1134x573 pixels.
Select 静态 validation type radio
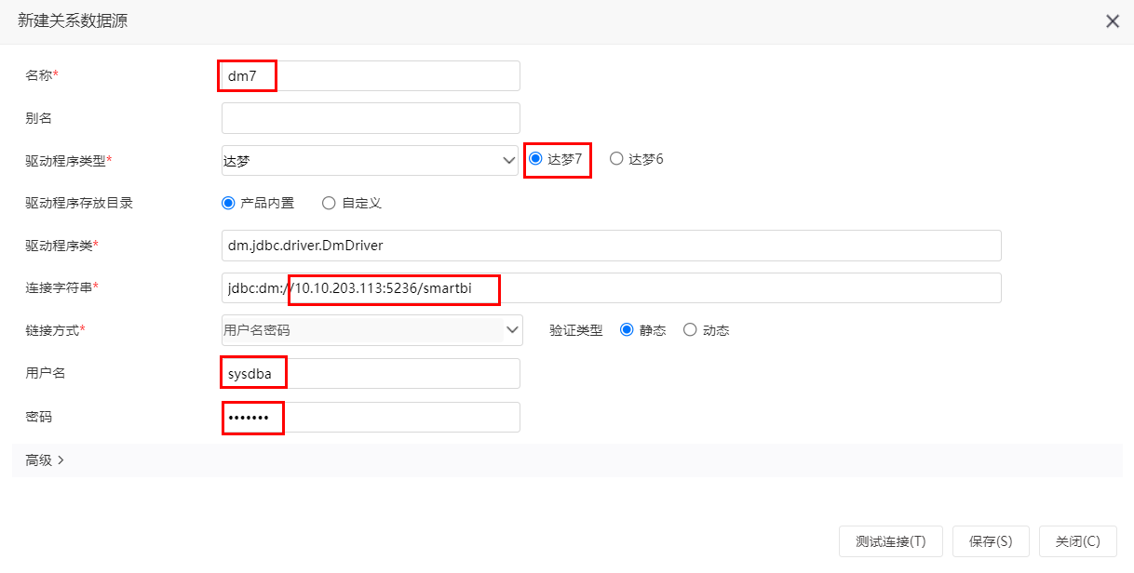(x=627, y=330)
